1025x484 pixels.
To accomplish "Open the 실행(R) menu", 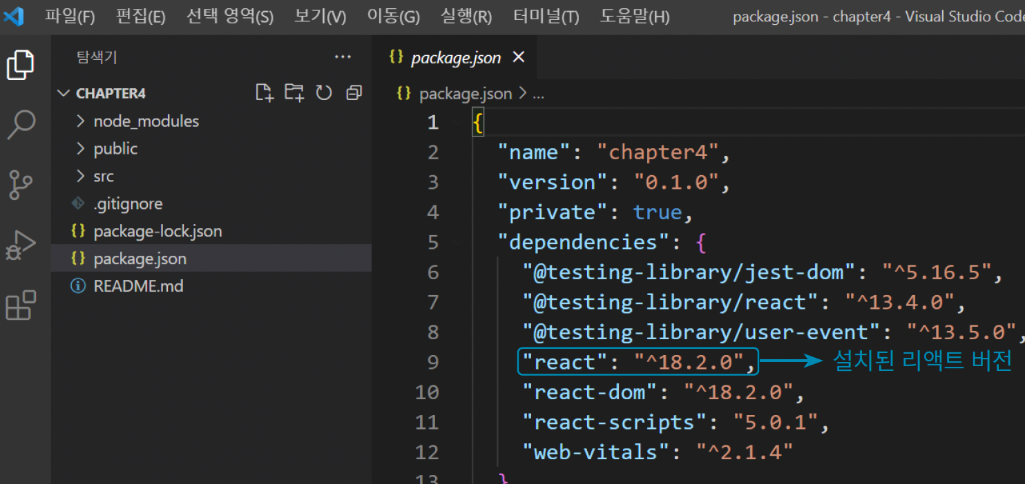I will click(x=466, y=17).
